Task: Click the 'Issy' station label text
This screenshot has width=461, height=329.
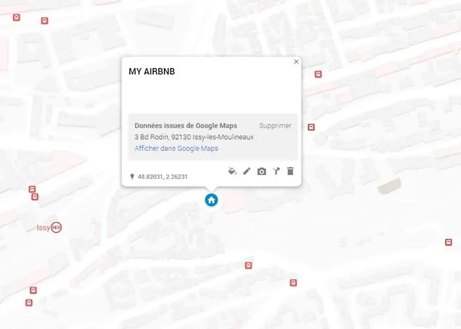Action: coord(43,228)
